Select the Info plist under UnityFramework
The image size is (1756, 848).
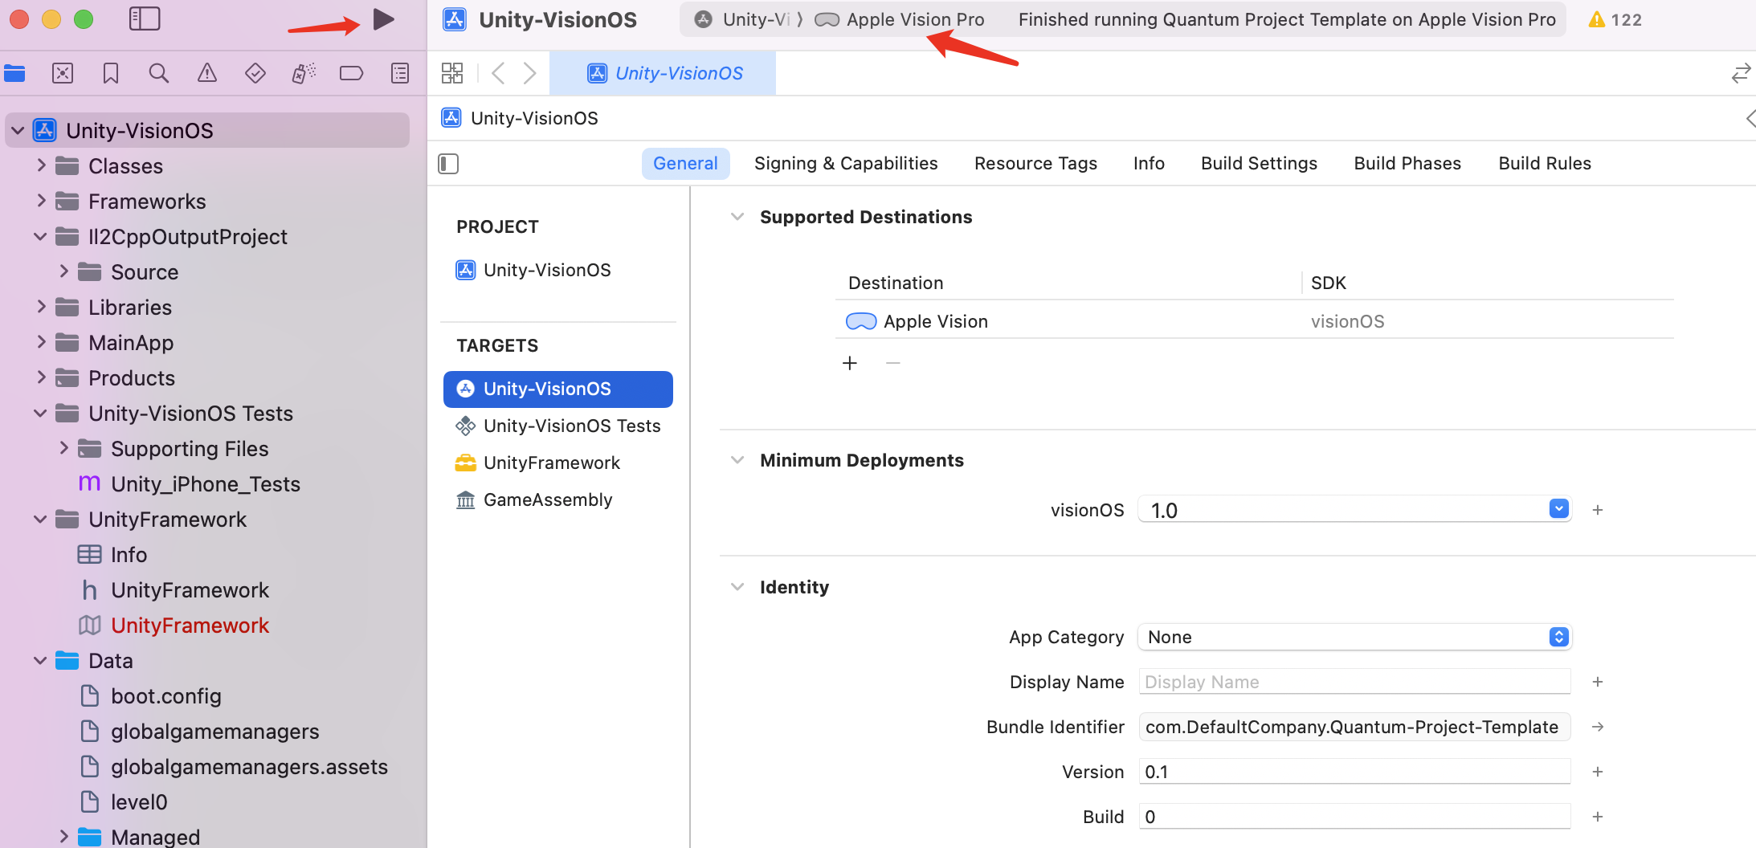(x=112, y=554)
